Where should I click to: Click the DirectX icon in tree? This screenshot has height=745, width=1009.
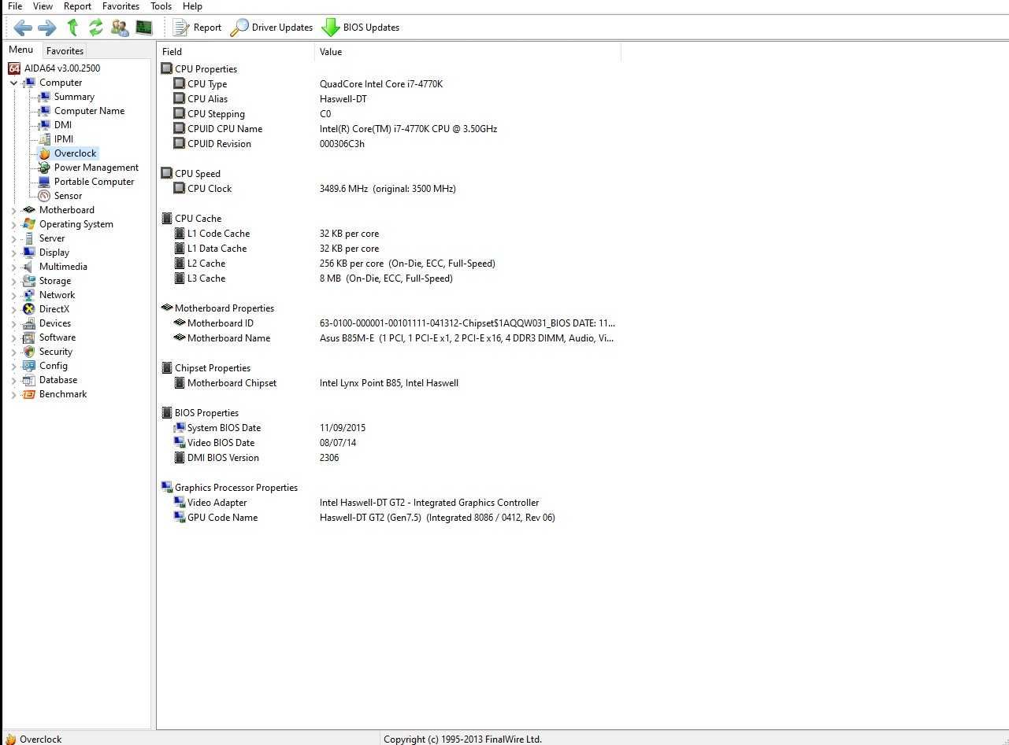click(29, 309)
